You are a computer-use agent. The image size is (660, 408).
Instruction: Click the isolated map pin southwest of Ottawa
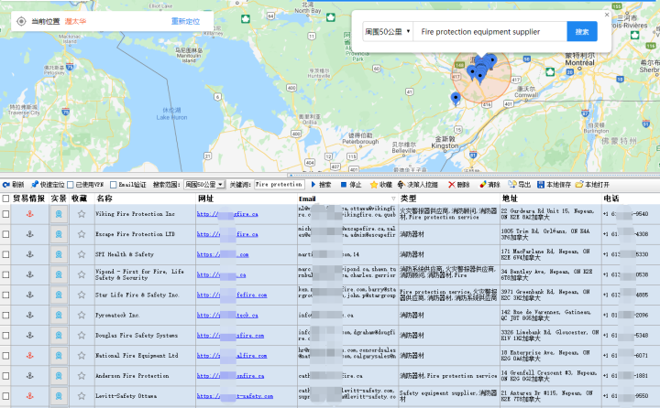(456, 99)
